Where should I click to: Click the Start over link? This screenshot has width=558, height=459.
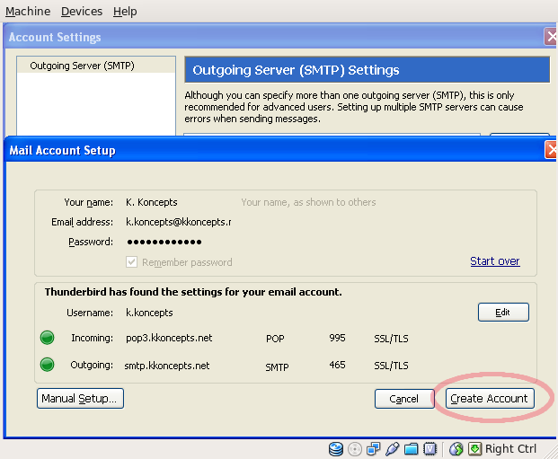pos(495,261)
